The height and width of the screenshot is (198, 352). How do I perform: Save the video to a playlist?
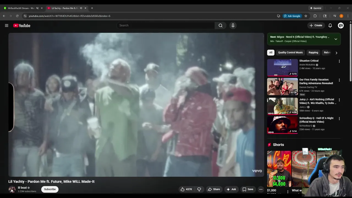pyautogui.click(x=248, y=189)
